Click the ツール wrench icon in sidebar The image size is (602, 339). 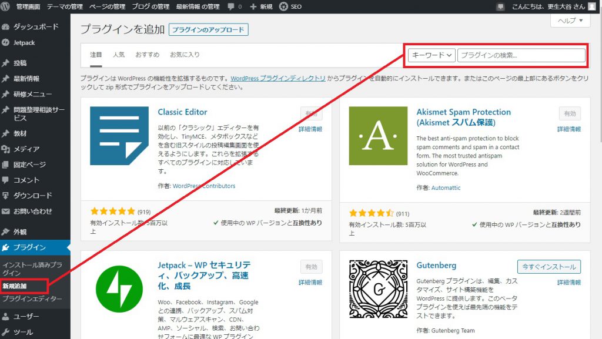[x=5, y=332]
